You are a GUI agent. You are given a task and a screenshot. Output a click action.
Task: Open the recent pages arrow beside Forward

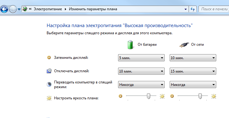[x=19, y=9]
